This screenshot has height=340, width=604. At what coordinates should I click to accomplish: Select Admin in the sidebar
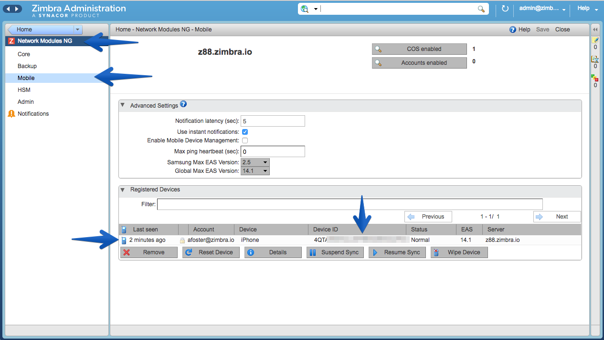click(x=26, y=102)
